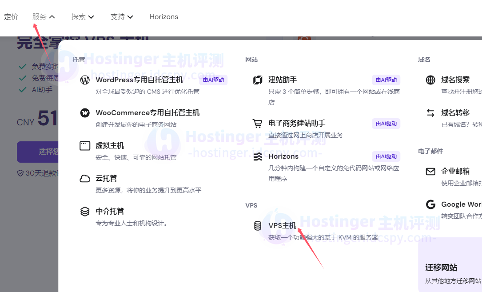
Task: Click the WooCommerce menu icon
Action: (85, 113)
